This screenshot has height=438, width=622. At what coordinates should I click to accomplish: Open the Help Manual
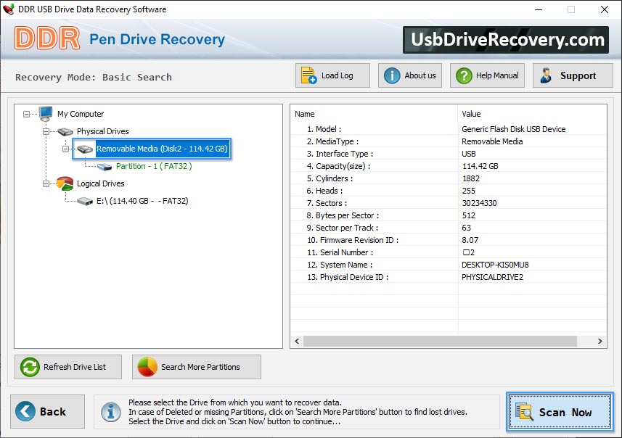(x=487, y=75)
